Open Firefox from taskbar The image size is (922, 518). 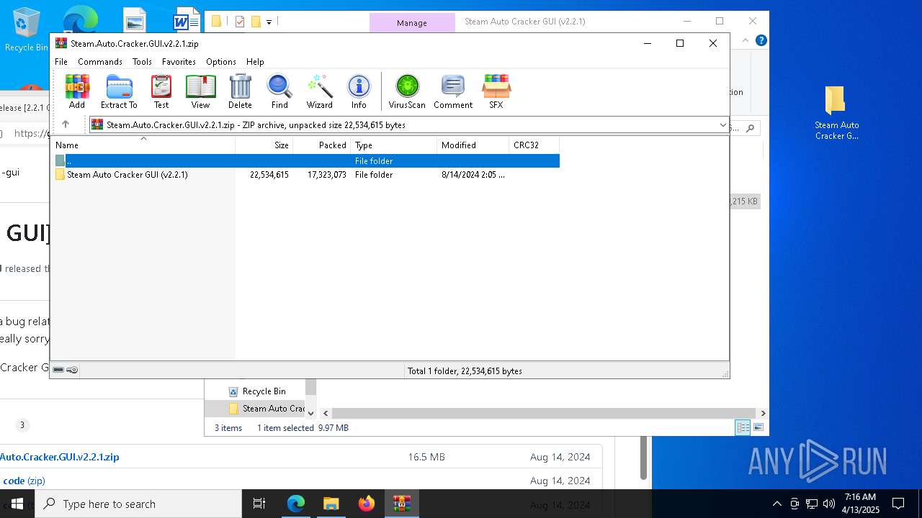(x=367, y=504)
